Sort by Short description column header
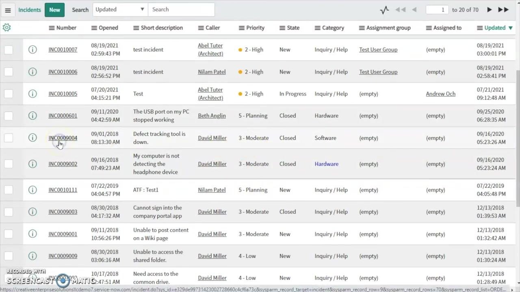Image resolution: width=520 pixels, height=292 pixels. 162,28
